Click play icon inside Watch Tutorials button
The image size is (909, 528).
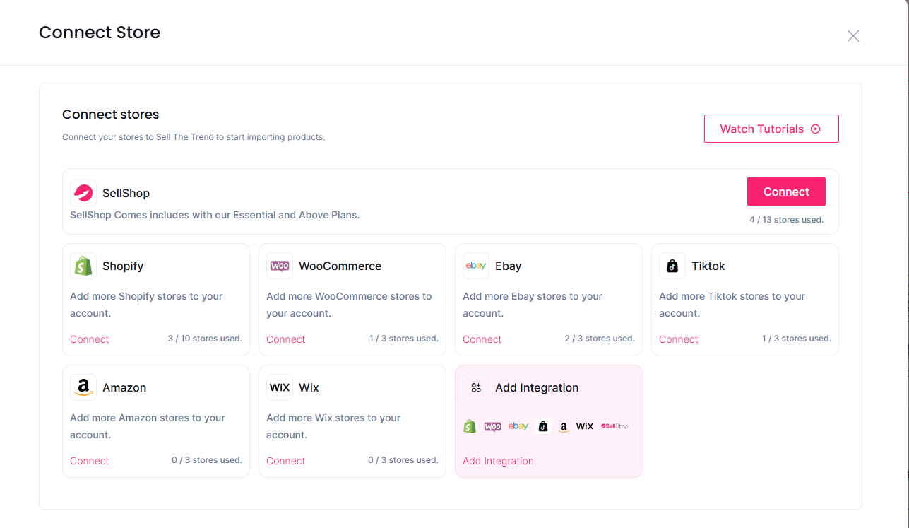tap(816, 129)
